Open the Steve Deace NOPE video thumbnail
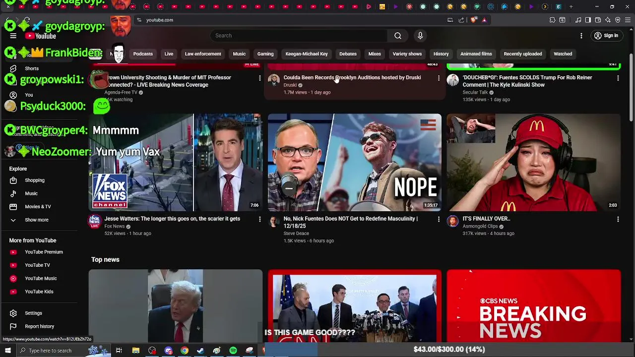This screenshot has height=357, width=635. [354, 163]
